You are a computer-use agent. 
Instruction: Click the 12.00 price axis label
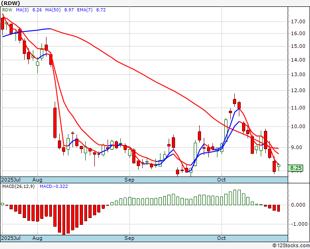(x=298, y=90)
